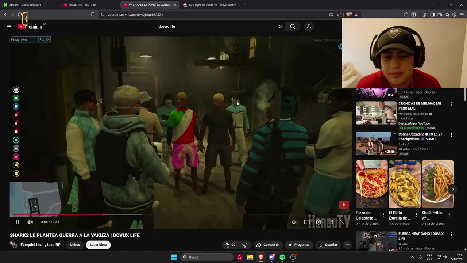Image resolution: width=467 pixels, height=263 pixels.
Task: Open media control music note icon
Action: point(425,15)
